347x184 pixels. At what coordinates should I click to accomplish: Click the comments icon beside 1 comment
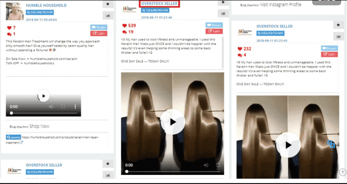[x=9, y=34]
